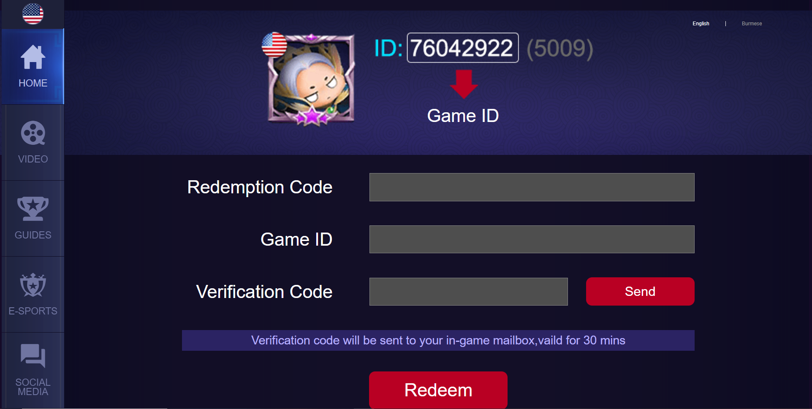The width and height of the screenshot is (812, 409).
Task: Open the Social Media chat bubbles icon
Action: point(33,355)
